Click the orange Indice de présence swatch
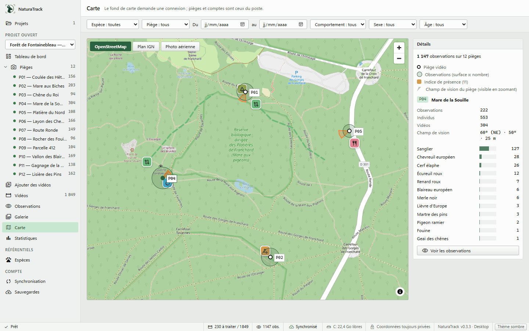Image resolution: width=529 pixels, height=331 pixels. 419,82
